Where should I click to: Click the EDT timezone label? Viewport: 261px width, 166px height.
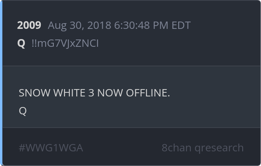181,26
